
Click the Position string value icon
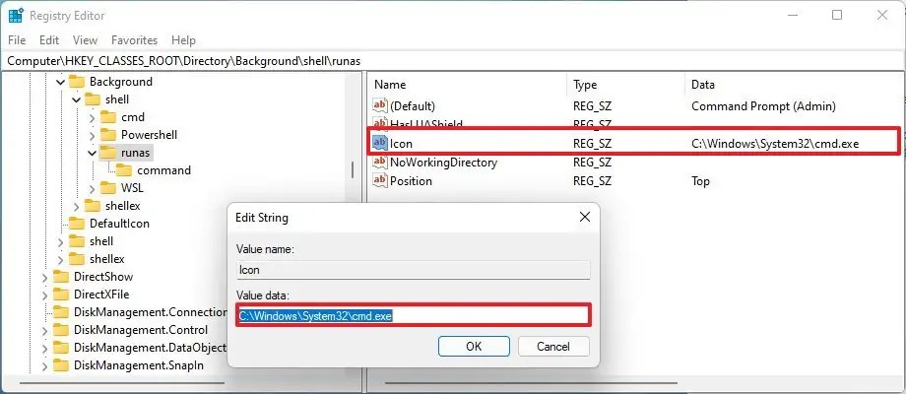click(379, 181)
